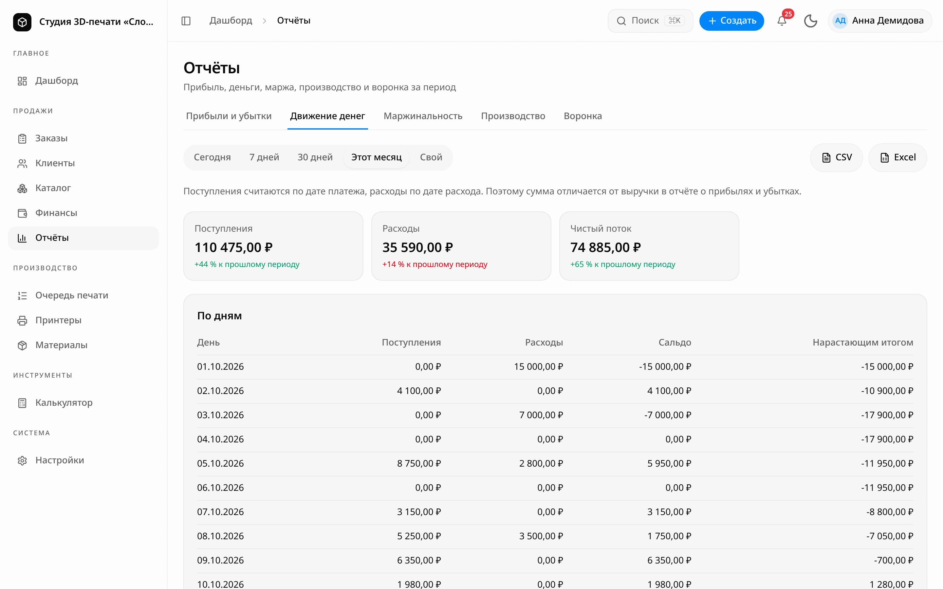Open Анна Демидова user menu
The height and width of the screenshot is (589, 943).
(880, 21)
